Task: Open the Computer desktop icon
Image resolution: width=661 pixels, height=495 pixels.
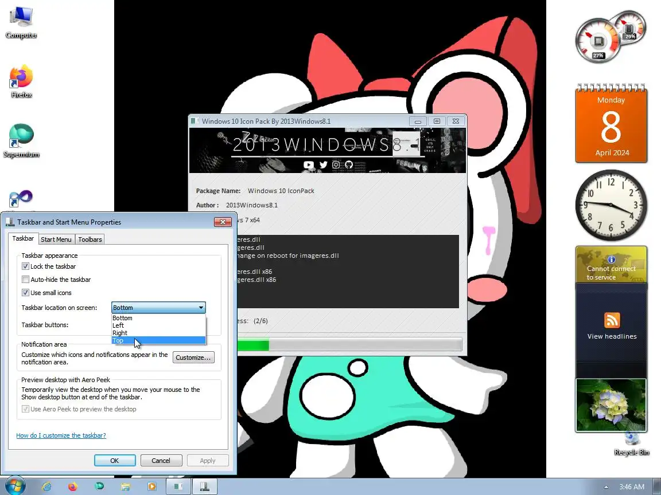Action: click(x=21, y=22)
